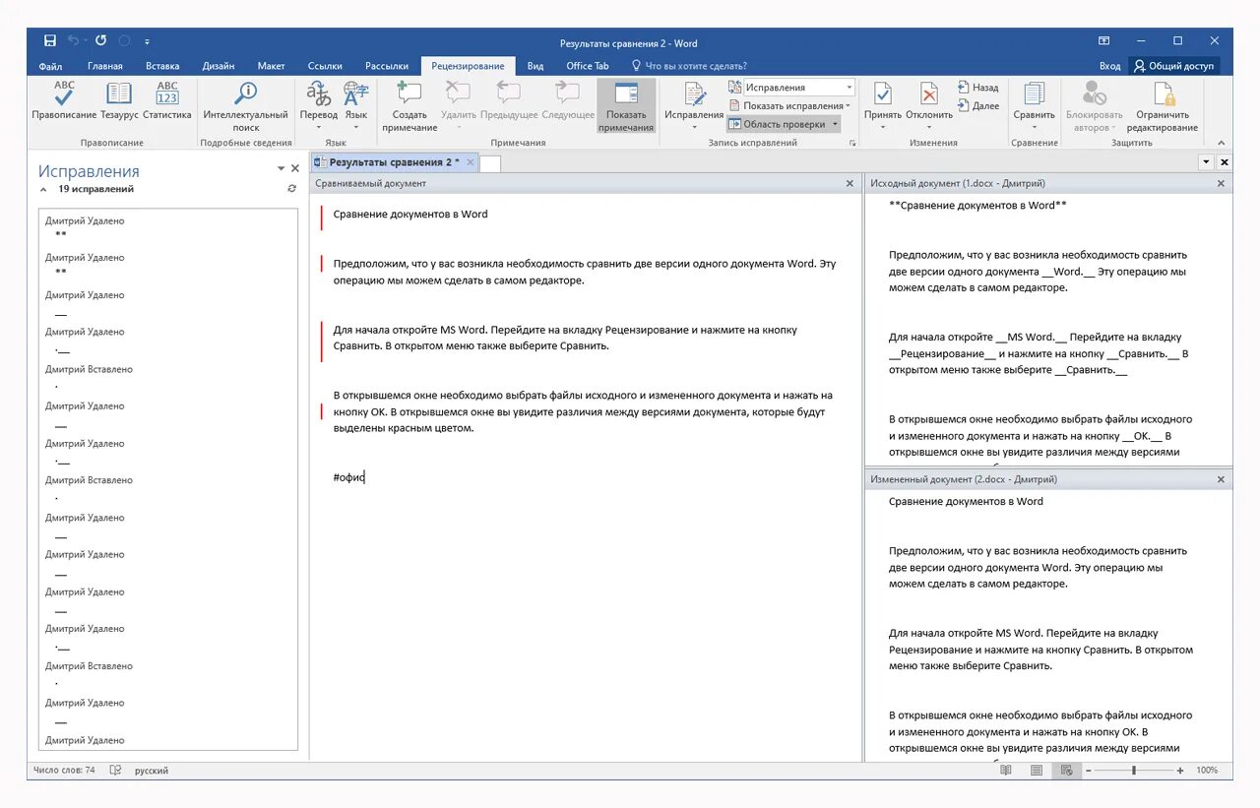Screen dimensions: 1260x808
Task: Switch to the Ссылки ribbon tab
Action: coord(325,66)
